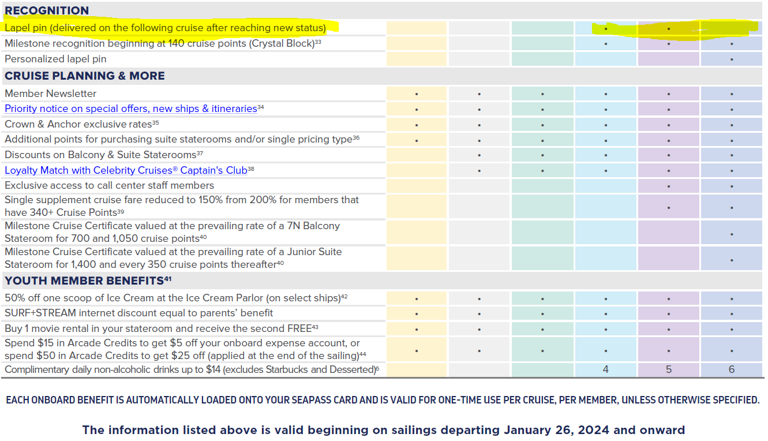Click the bullet in the 7N Balcony certificate row
The image size is (768, 441).
[732, 234]
